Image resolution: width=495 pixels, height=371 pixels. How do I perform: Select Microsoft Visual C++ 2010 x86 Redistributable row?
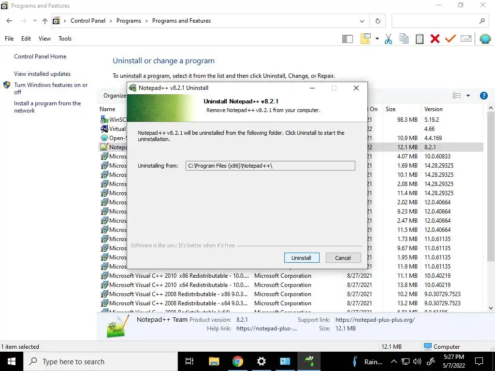(291, 276)
